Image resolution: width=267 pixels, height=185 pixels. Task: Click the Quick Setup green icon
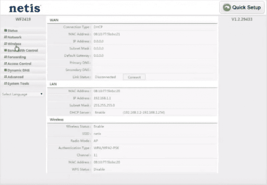point(227,8)
